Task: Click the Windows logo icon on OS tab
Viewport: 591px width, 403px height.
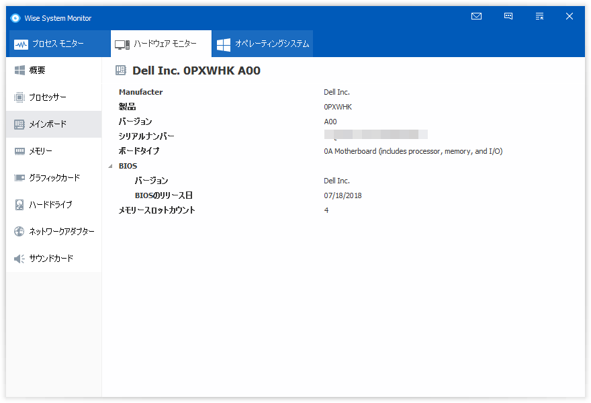Action: 224,45
